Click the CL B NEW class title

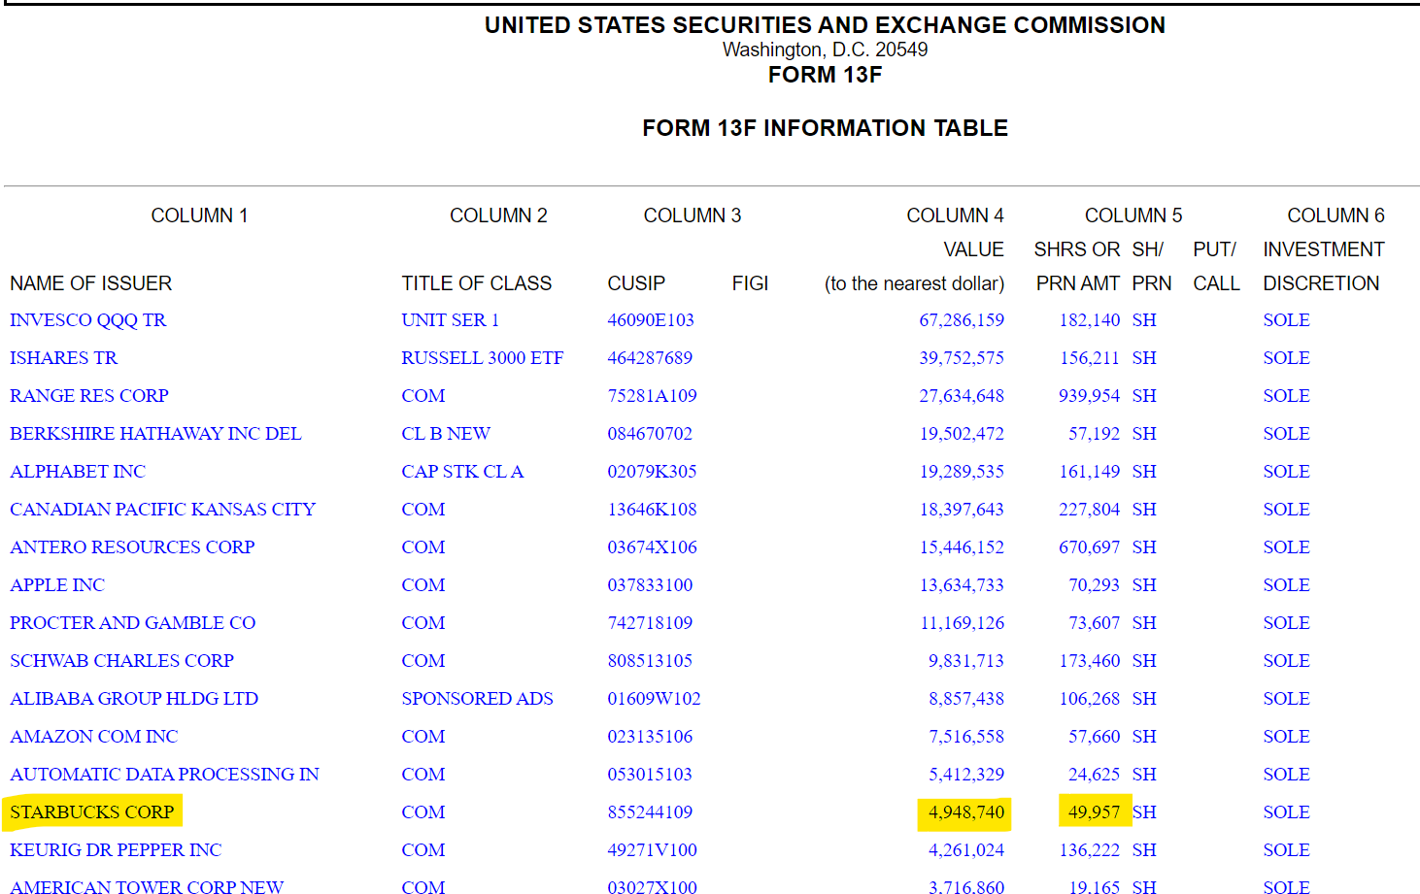click(446, 434)
